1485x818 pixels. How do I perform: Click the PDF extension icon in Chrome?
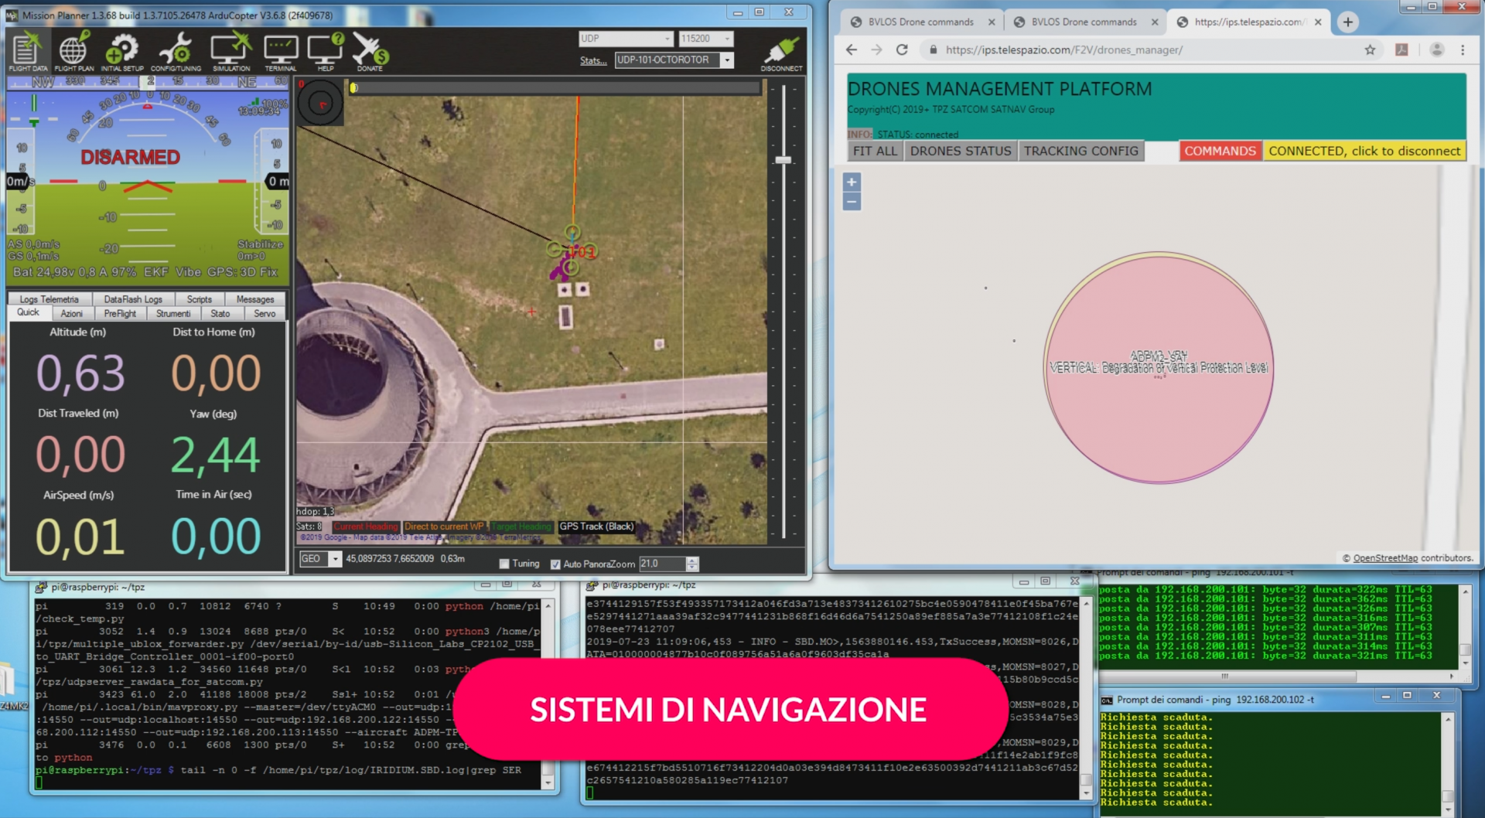[1401, 49]
